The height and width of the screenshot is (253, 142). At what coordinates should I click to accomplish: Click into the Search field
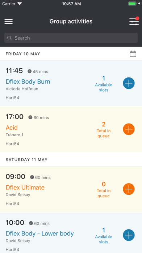coord(71,38)
